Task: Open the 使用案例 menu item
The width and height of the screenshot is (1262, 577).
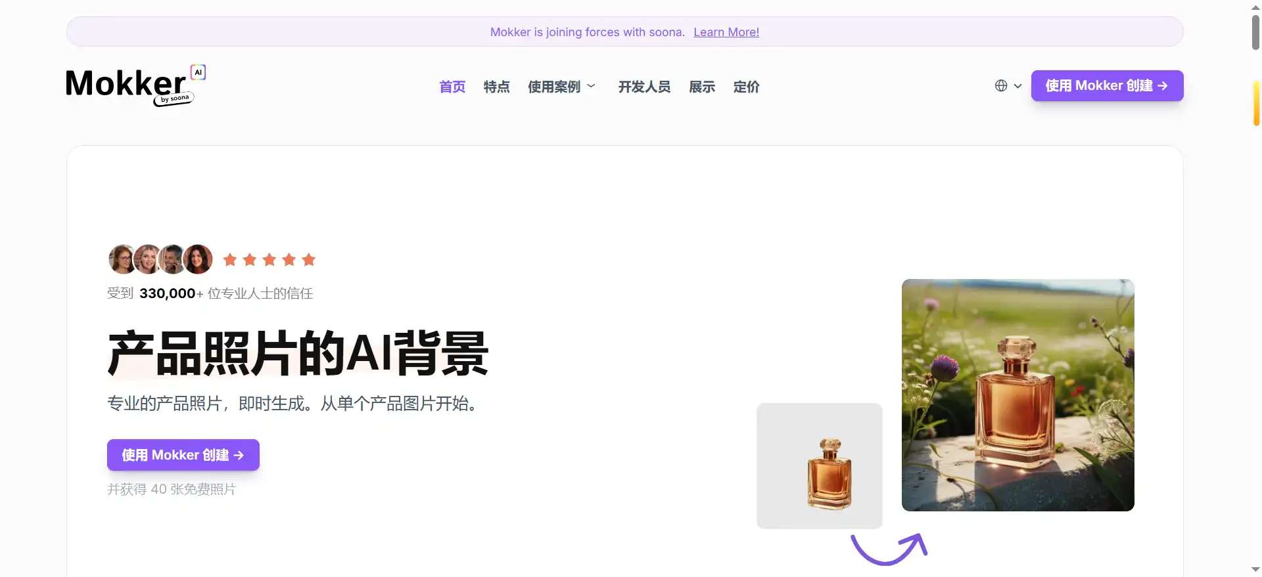Action: click(x=554, y=87)
